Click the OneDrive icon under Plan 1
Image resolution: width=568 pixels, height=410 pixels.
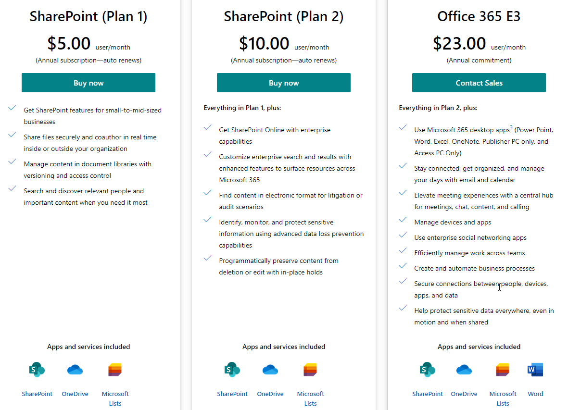coord(75,370)
